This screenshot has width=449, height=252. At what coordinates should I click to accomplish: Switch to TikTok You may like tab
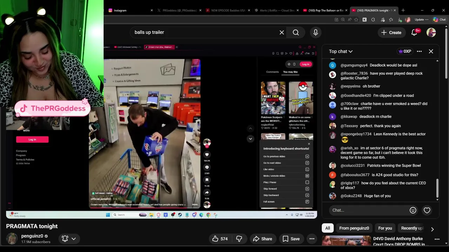290,72
